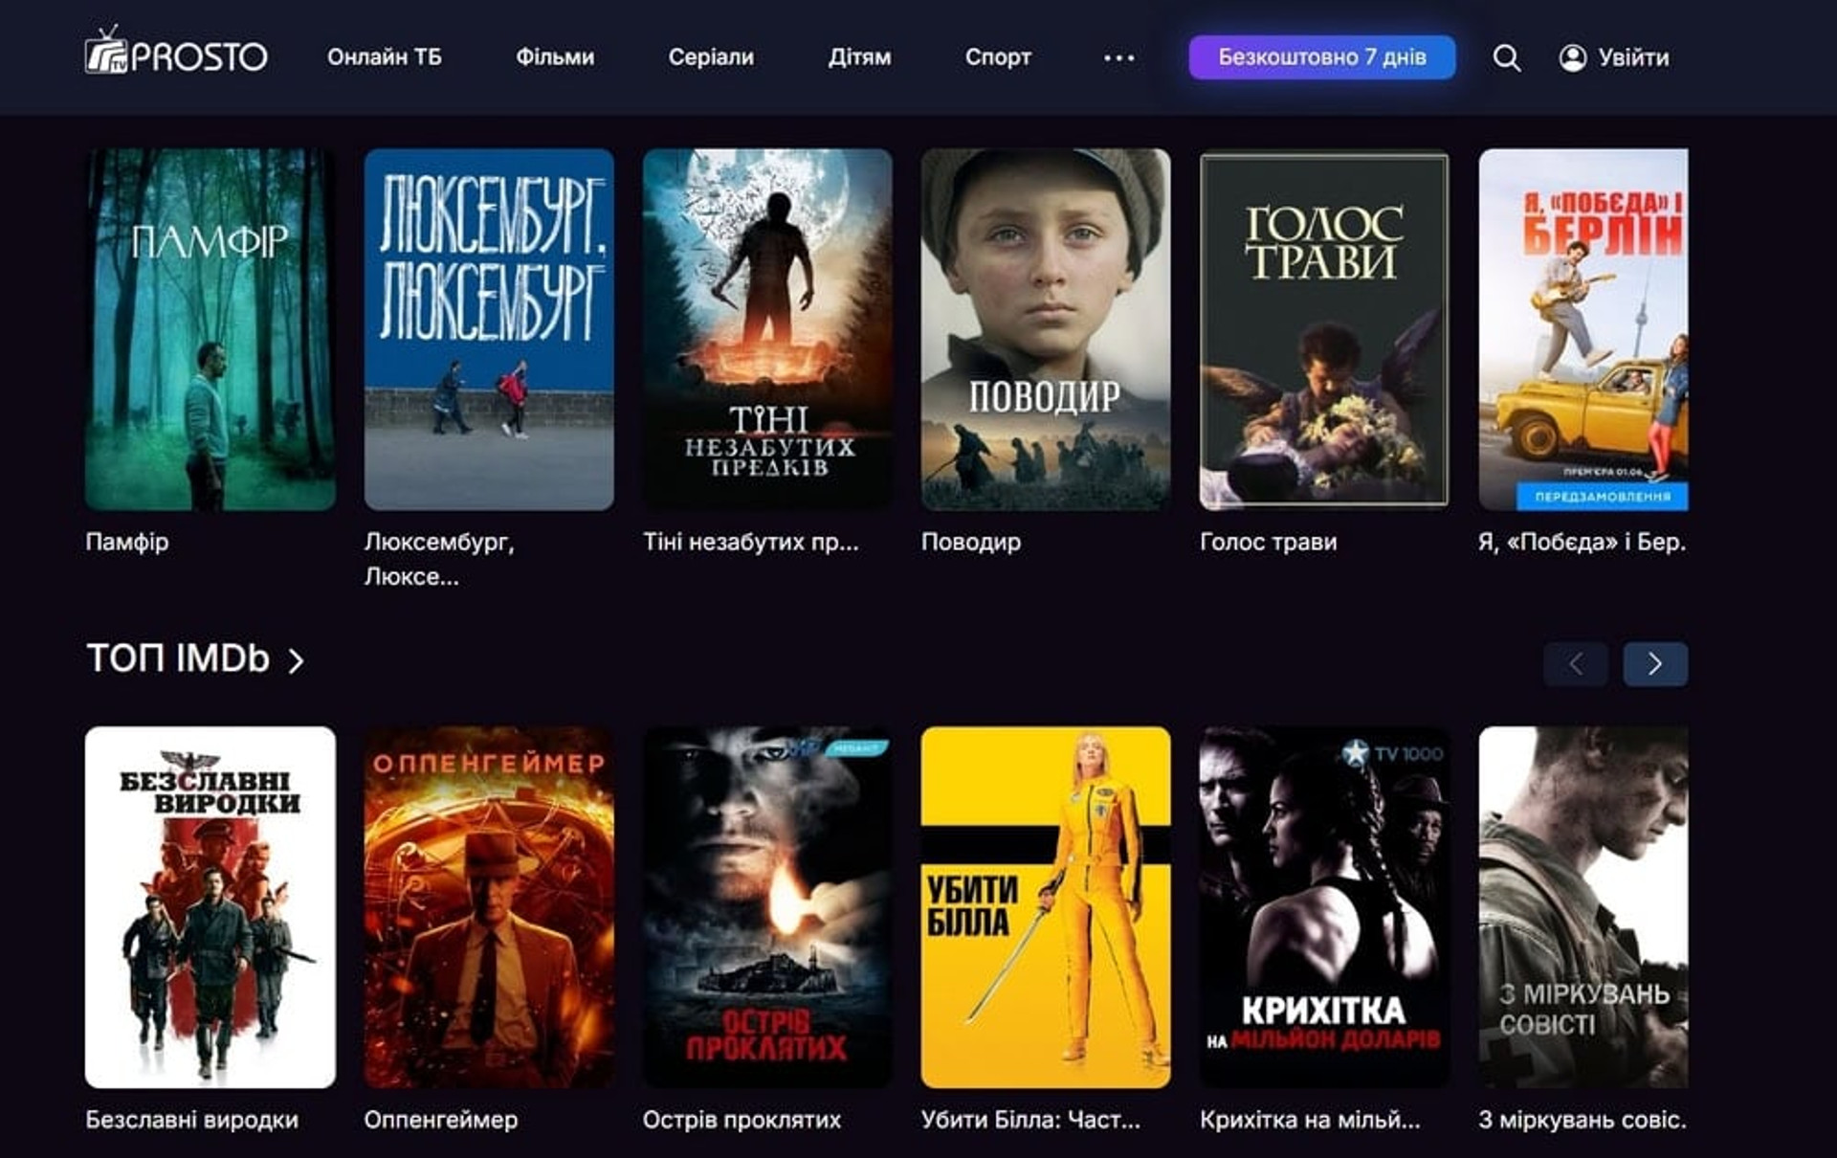Click the Люксембург, Люксе... title text

pyautogui.click(x=439, y=559)
